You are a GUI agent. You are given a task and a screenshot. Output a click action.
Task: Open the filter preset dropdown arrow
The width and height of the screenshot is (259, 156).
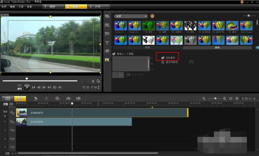click(122, 75)
